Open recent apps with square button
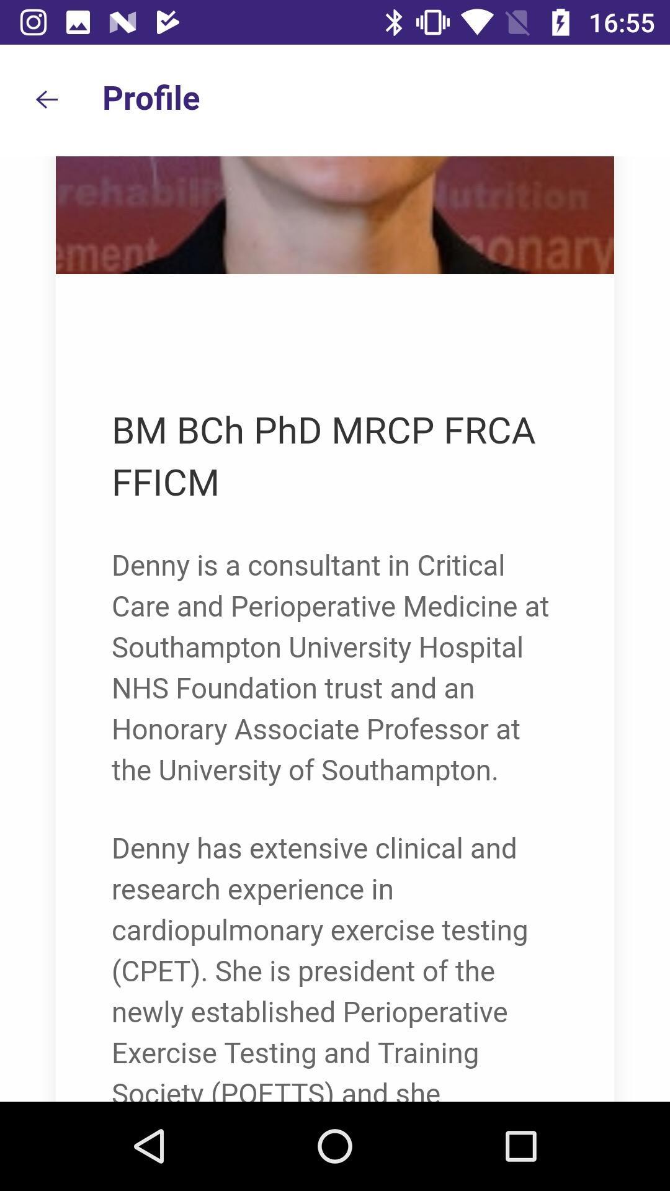Viewport: 670px width, 1191px height. (520, 1146)
